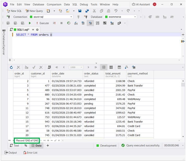The width and height of the screenshot is (186, 161).
Task: Click the new connection plug icon
Action: click(8, 17)
